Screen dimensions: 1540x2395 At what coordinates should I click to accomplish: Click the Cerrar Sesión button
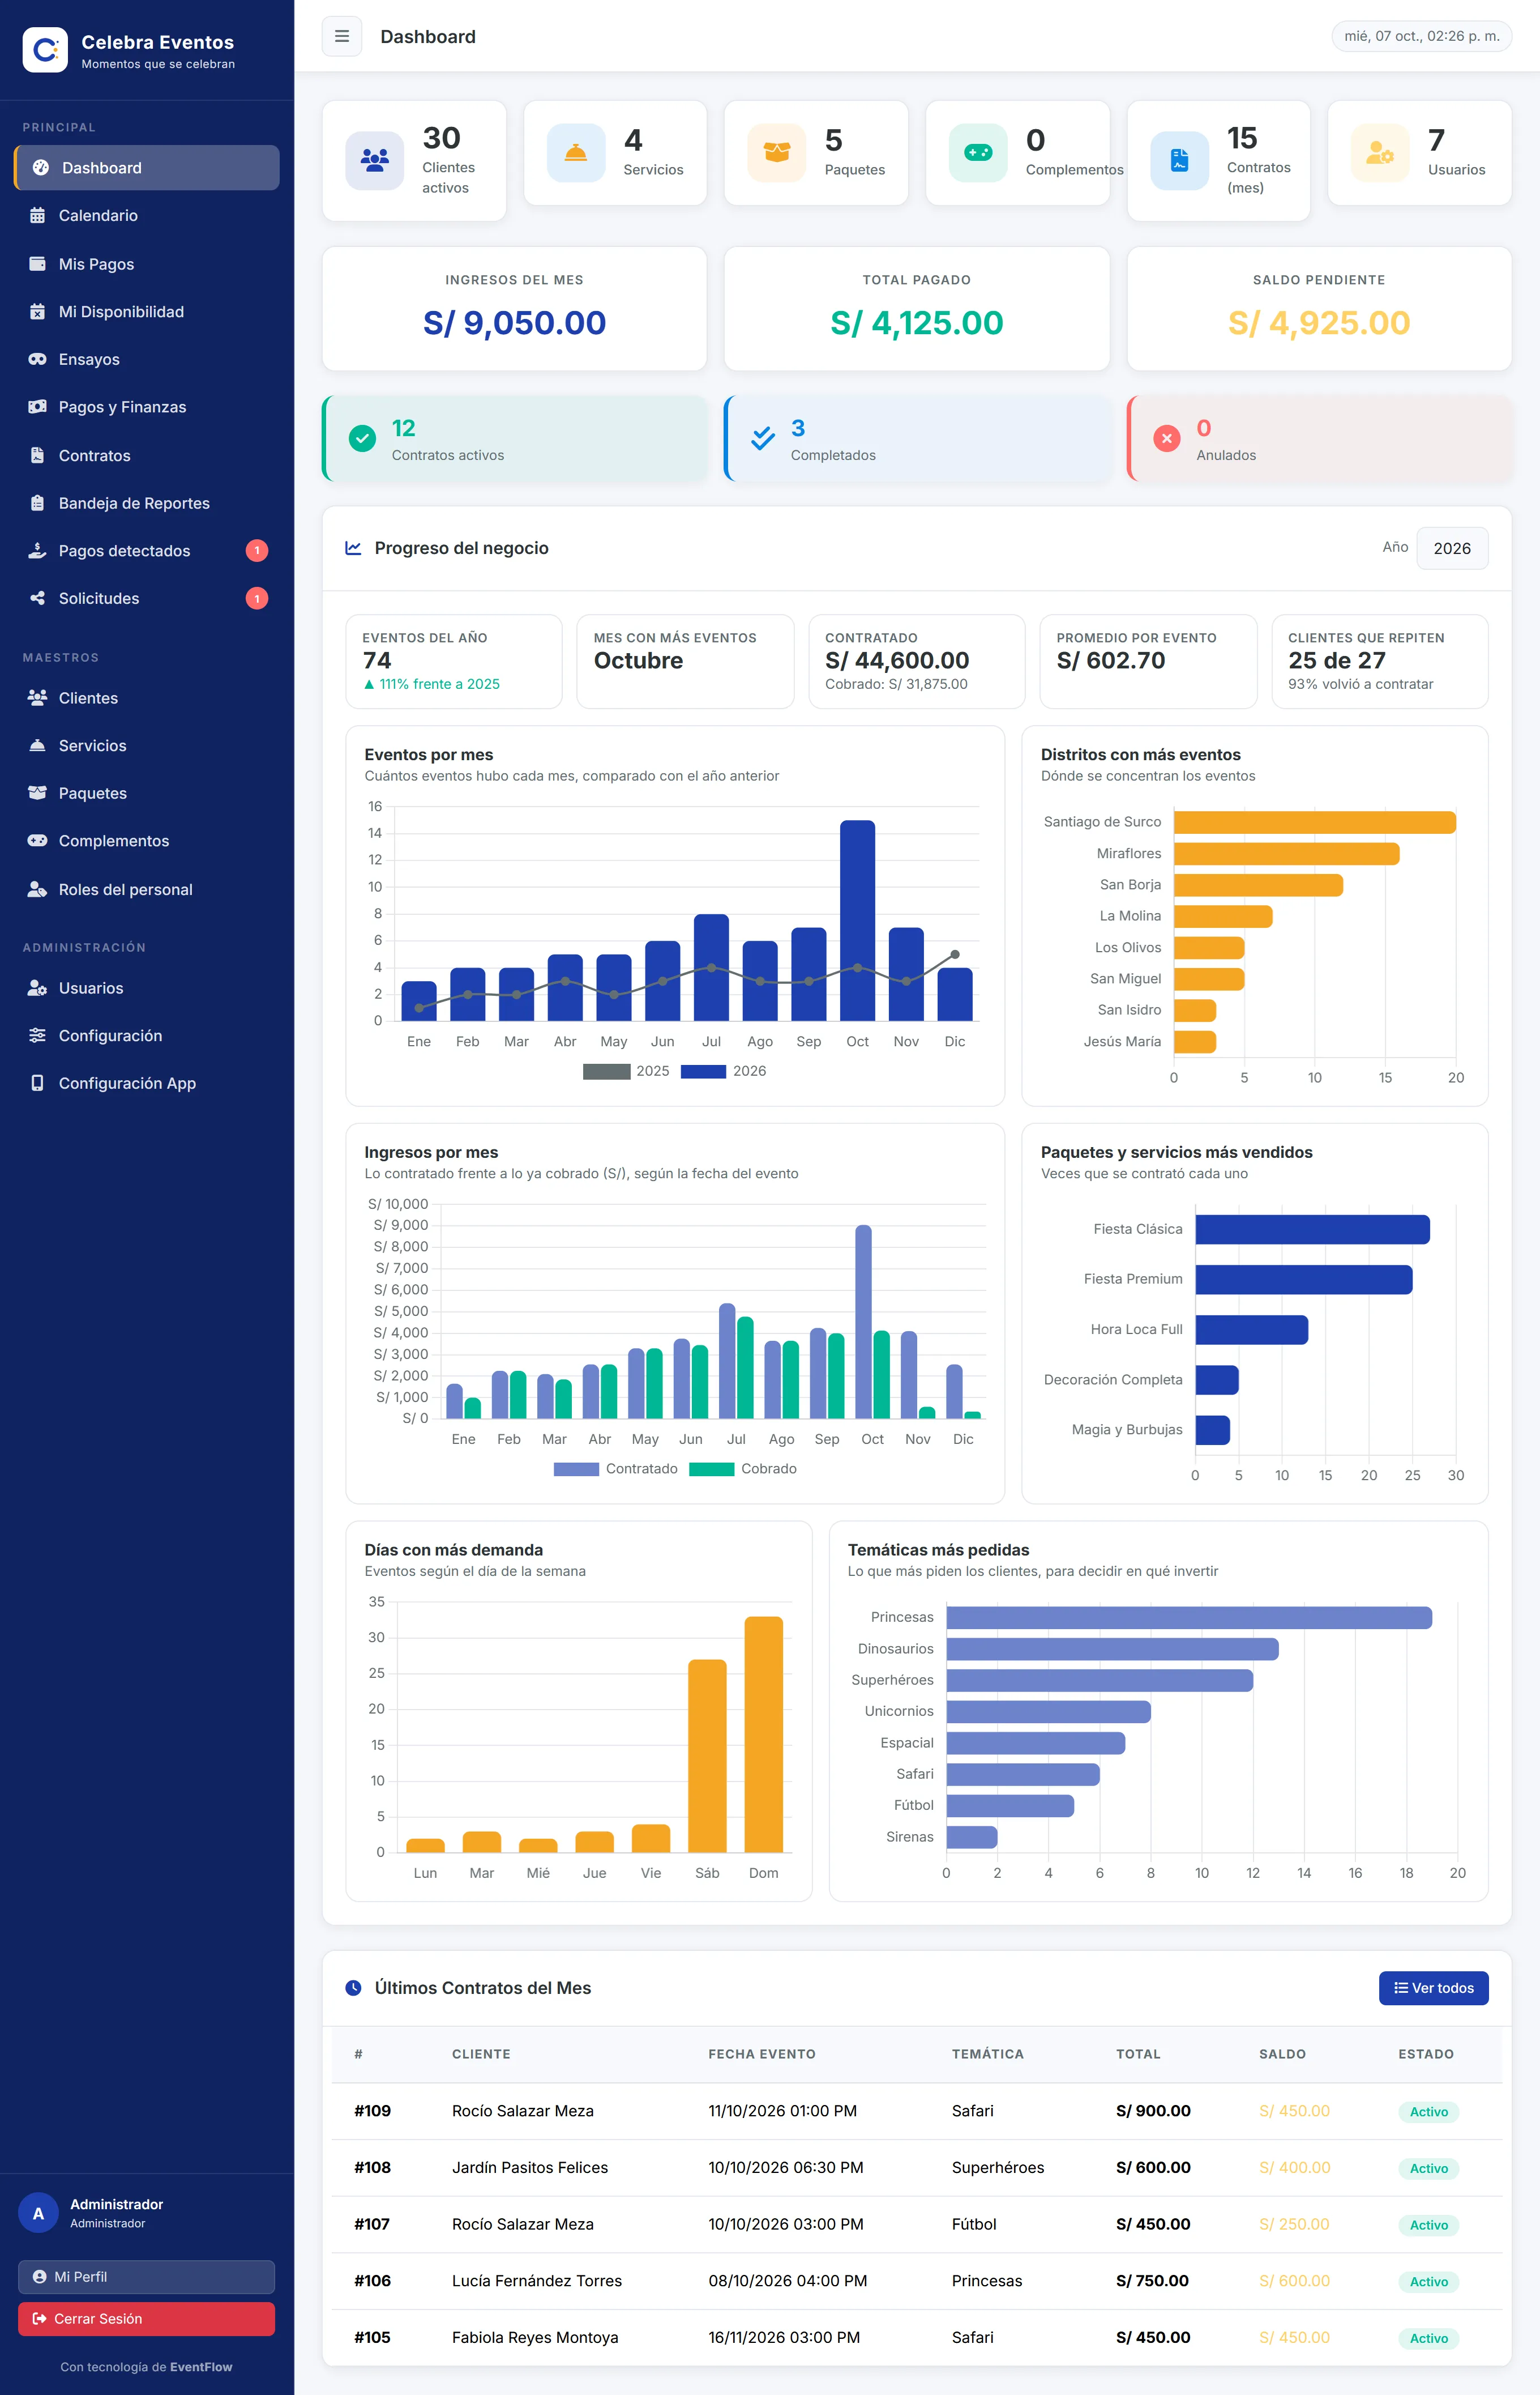(146, 2319)
